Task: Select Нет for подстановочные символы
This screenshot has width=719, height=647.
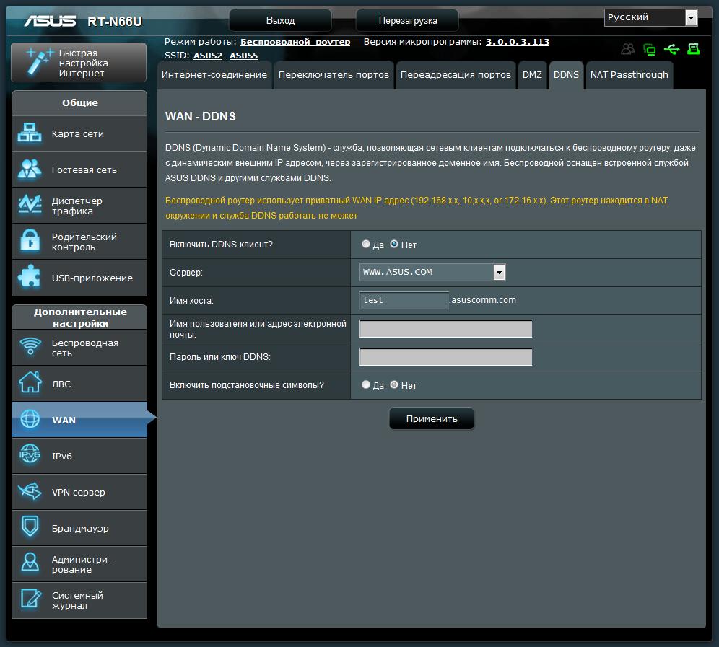Action: [x=394, y=384]
